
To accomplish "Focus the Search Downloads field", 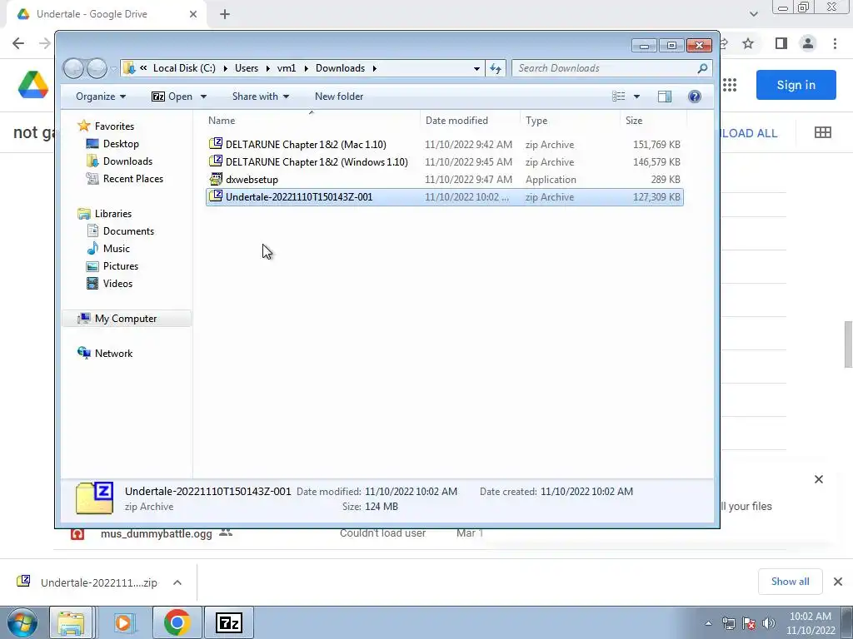I will [605, 68].
